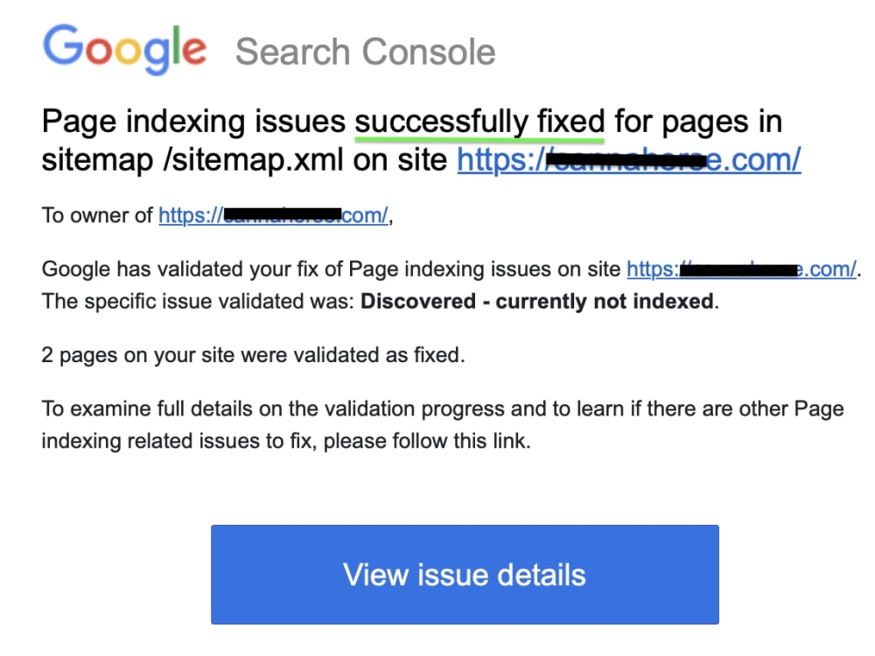
Task: Click the redacted domain bar in the heading
Action: point(626,161)
